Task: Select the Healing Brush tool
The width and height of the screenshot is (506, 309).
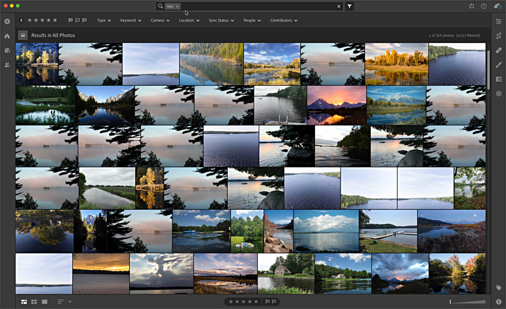Action: pos(499,50)
